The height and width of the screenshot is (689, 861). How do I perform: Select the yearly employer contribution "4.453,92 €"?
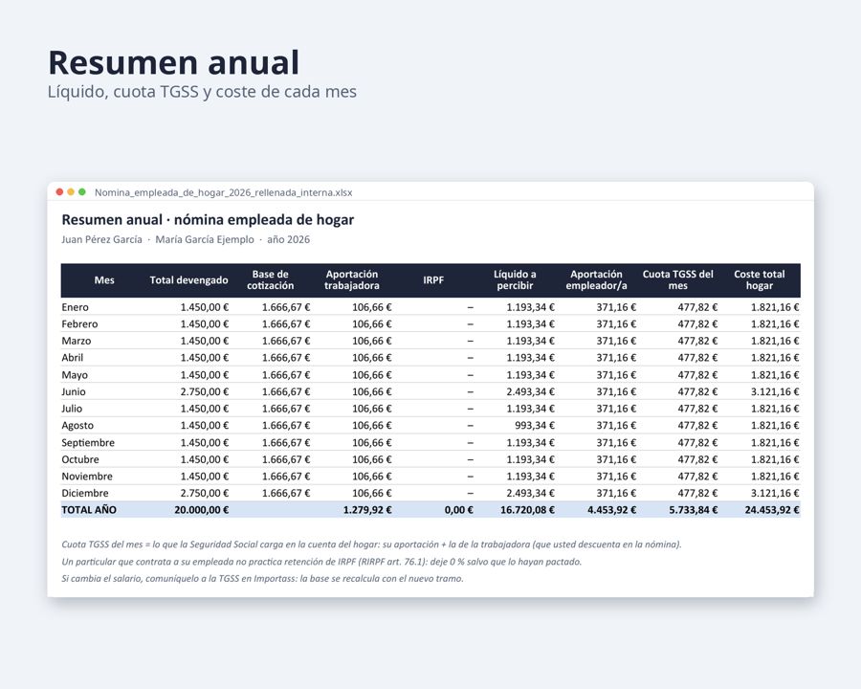coord(611,510)
